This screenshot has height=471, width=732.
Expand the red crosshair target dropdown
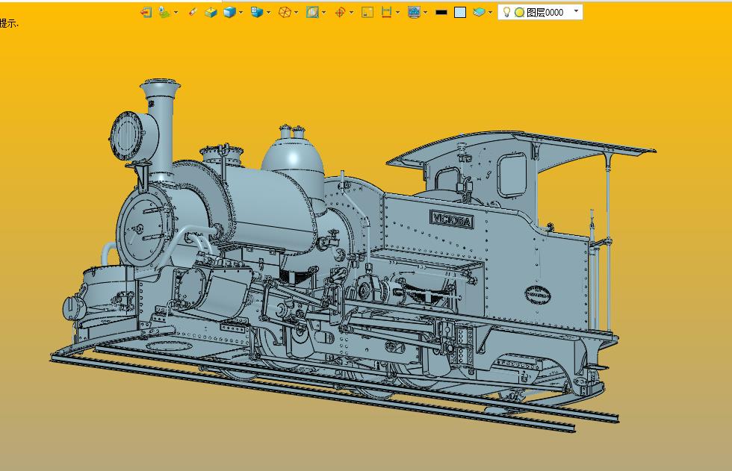click(x=352, y=13)
